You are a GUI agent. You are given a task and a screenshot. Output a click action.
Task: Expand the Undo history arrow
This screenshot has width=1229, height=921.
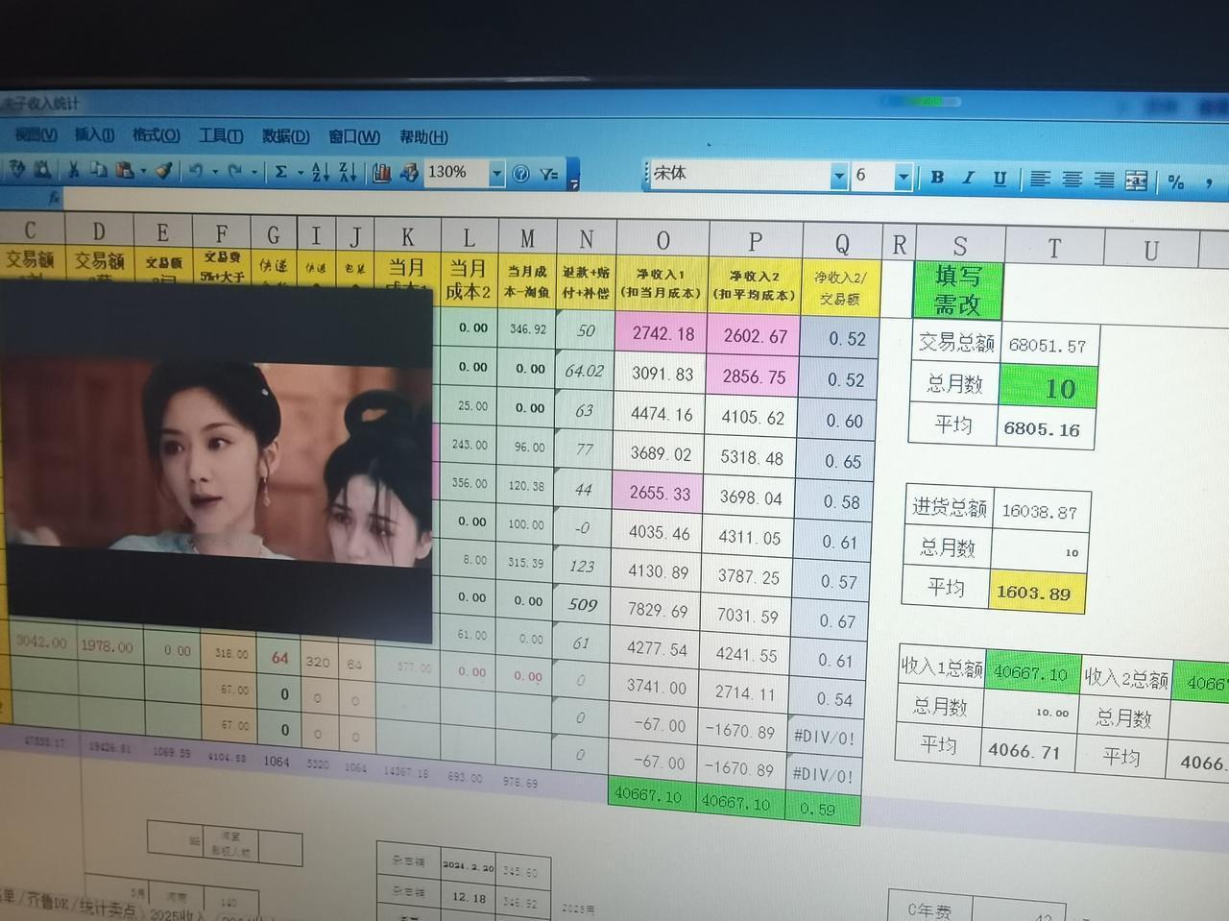tap(214, 172)
